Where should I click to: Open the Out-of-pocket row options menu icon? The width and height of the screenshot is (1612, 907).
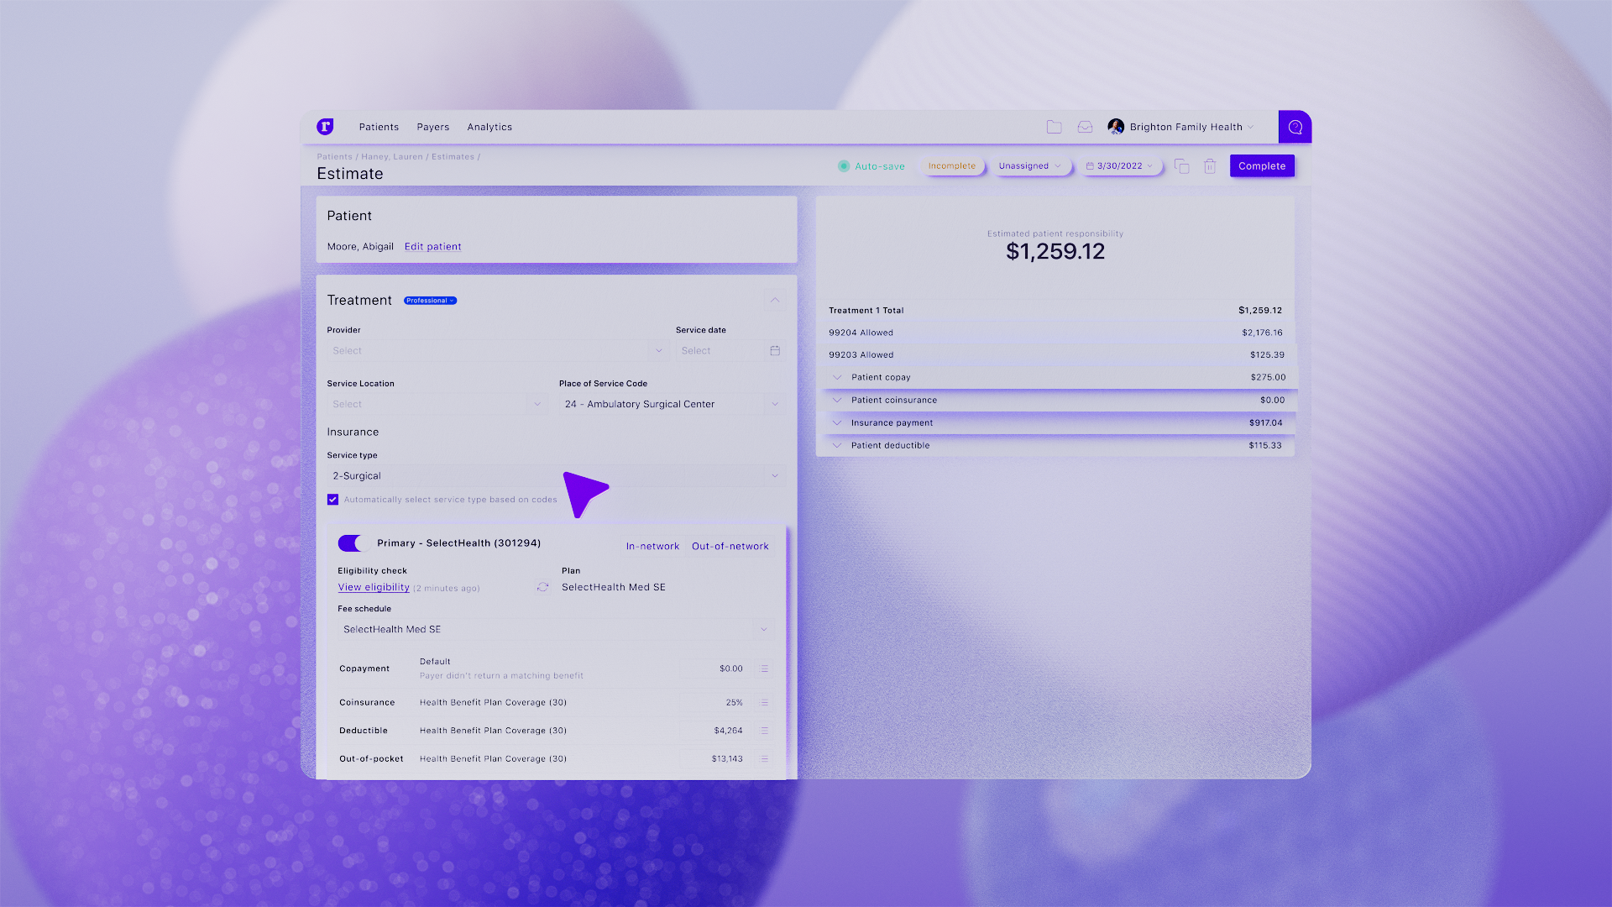(x=764, y=758)
